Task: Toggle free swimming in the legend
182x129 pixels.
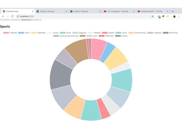Action: (137, 33)
